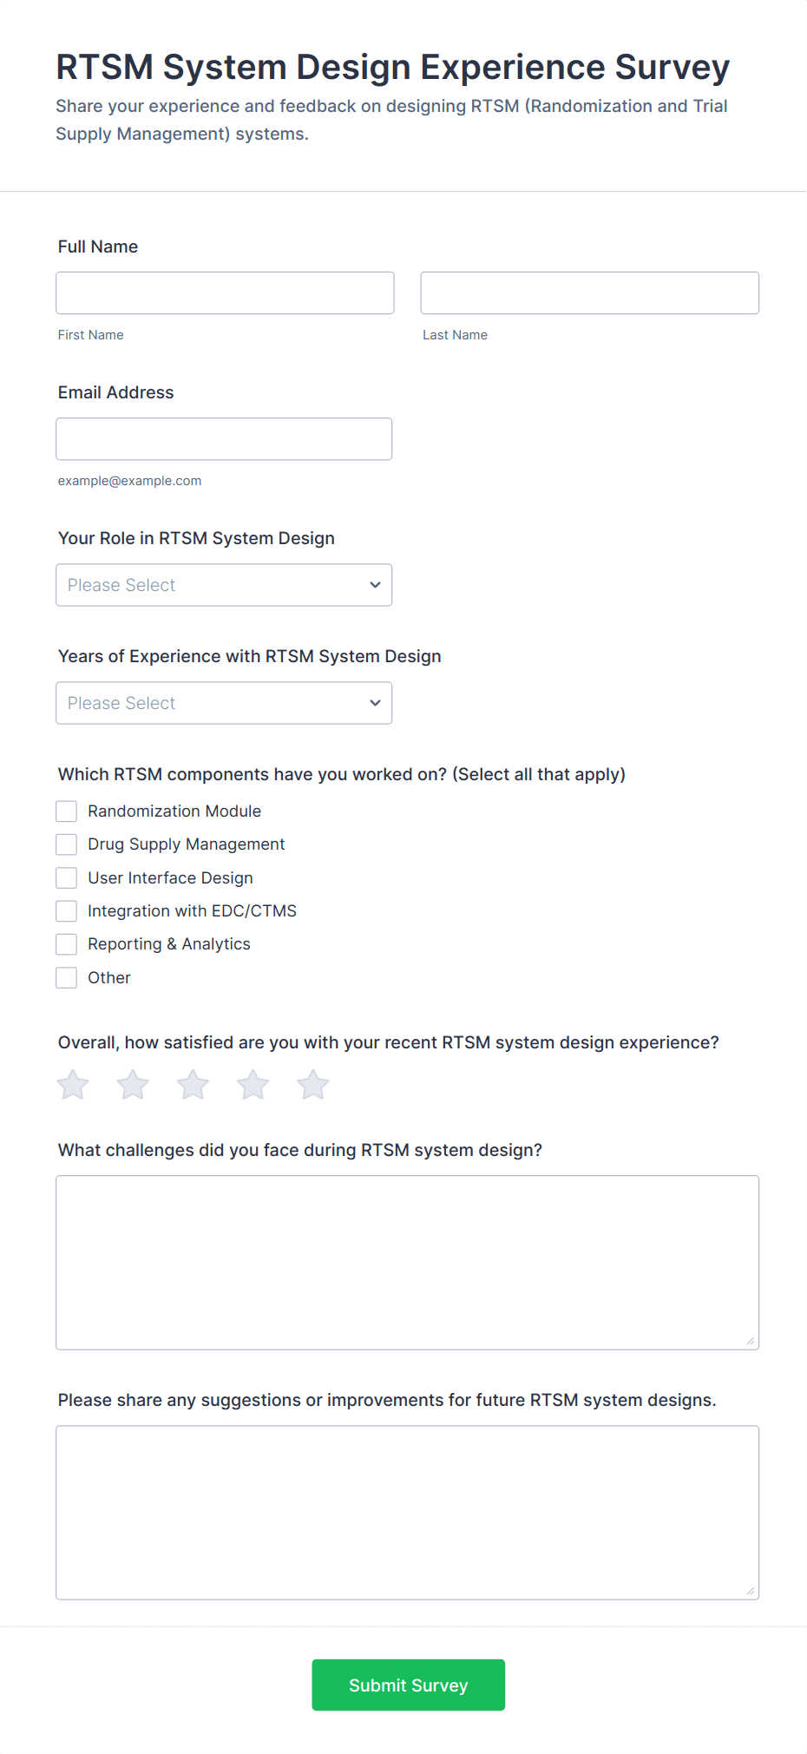Select Reporting & Analytics component

[66, 943]
